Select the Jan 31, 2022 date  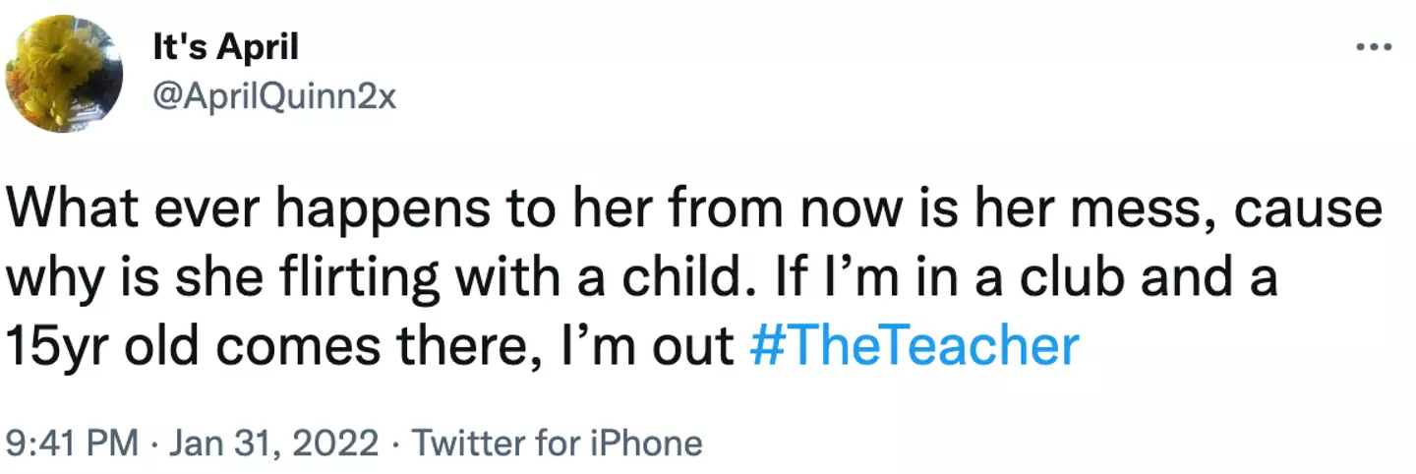pyautogui.click(x=271, y=444)
